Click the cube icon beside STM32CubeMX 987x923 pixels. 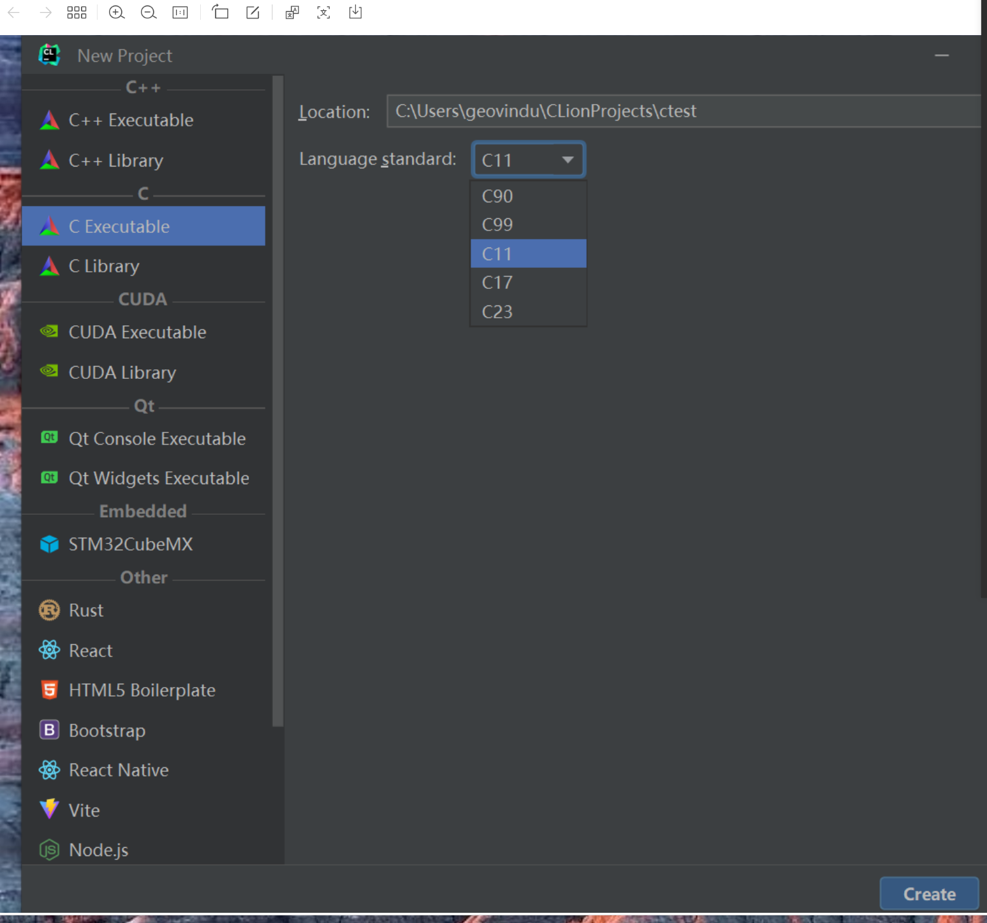[49, 544]
